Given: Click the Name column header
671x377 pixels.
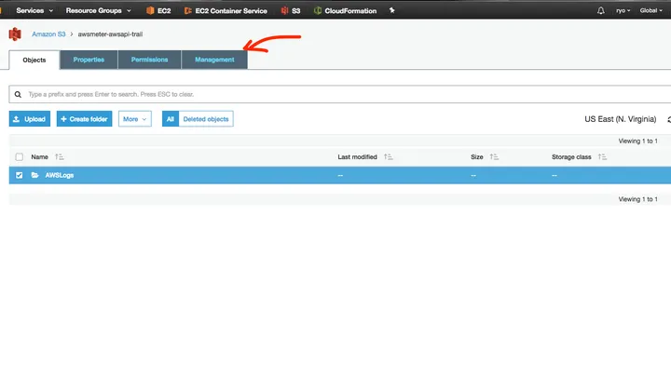Looking at the screenshot, I should [39, 157].
